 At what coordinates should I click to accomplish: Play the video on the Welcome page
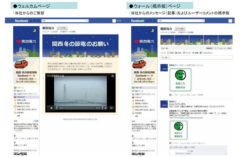click(x=52, y=108)
